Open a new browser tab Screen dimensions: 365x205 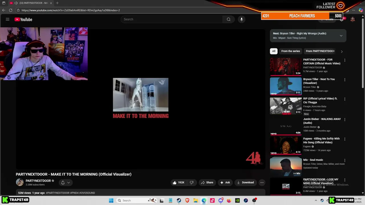point(57,3)
